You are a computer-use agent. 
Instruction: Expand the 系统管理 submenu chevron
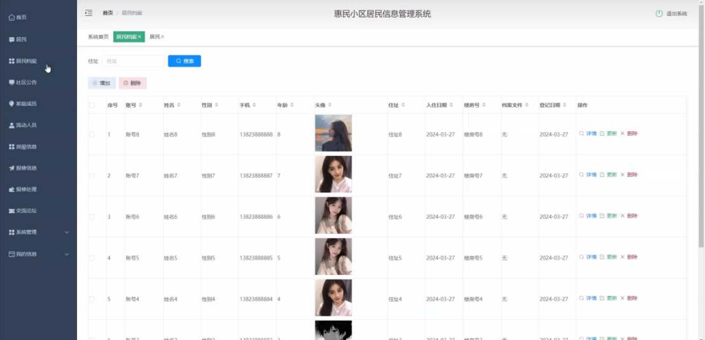pos(67,232)
